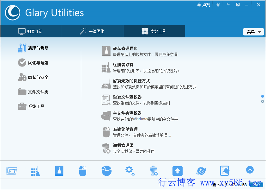Viewport: 266px width, 190px height.
Task: Open the 菜单 dropdown menu
Action: pyautogui.click(x=253, y=32)
